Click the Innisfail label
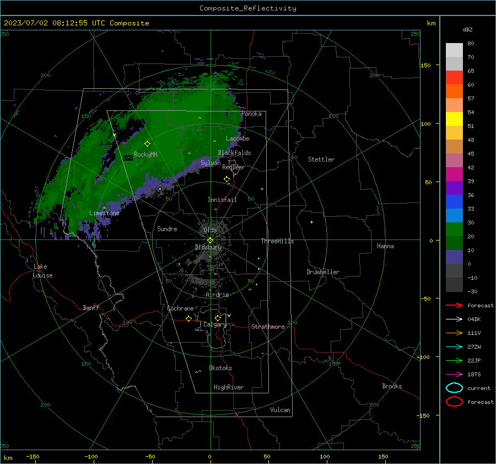496x464 pixels. tap(222, 200)
